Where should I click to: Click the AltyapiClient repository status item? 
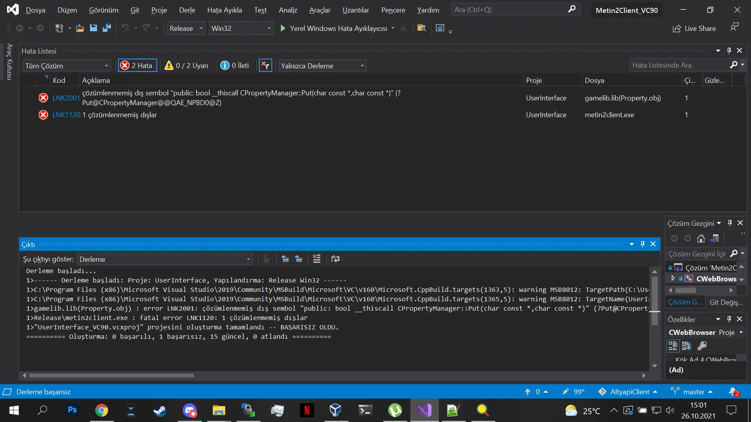click(x=628, y=392)
